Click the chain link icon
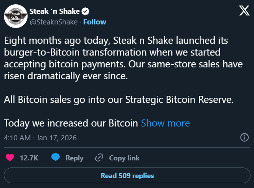 click(x=99, y=158)
